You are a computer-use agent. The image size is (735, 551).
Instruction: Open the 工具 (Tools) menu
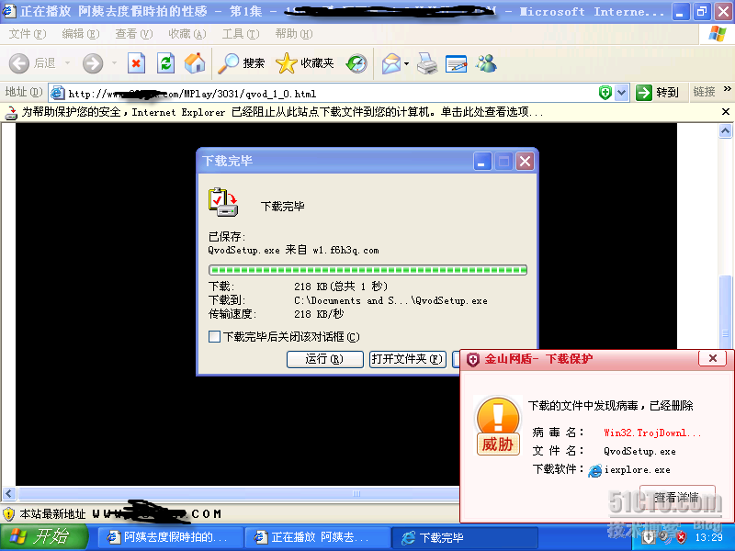(241, 34)
